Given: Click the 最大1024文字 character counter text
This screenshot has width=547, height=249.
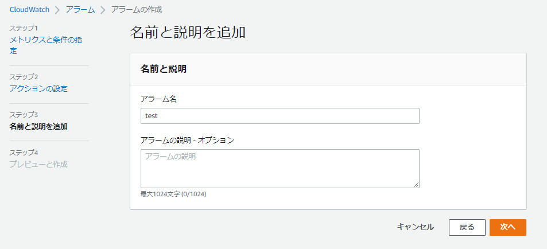Looking at the screenshot, I should click(x=173, y=194).
